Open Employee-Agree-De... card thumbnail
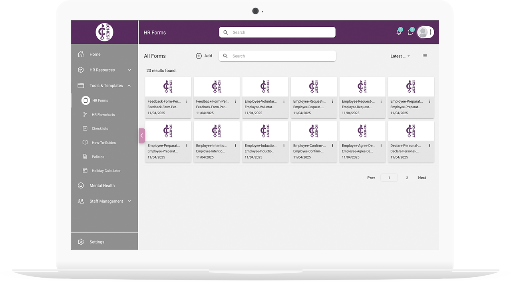The width and height of the screenshot is (511, 282). [x=362, y=131]
